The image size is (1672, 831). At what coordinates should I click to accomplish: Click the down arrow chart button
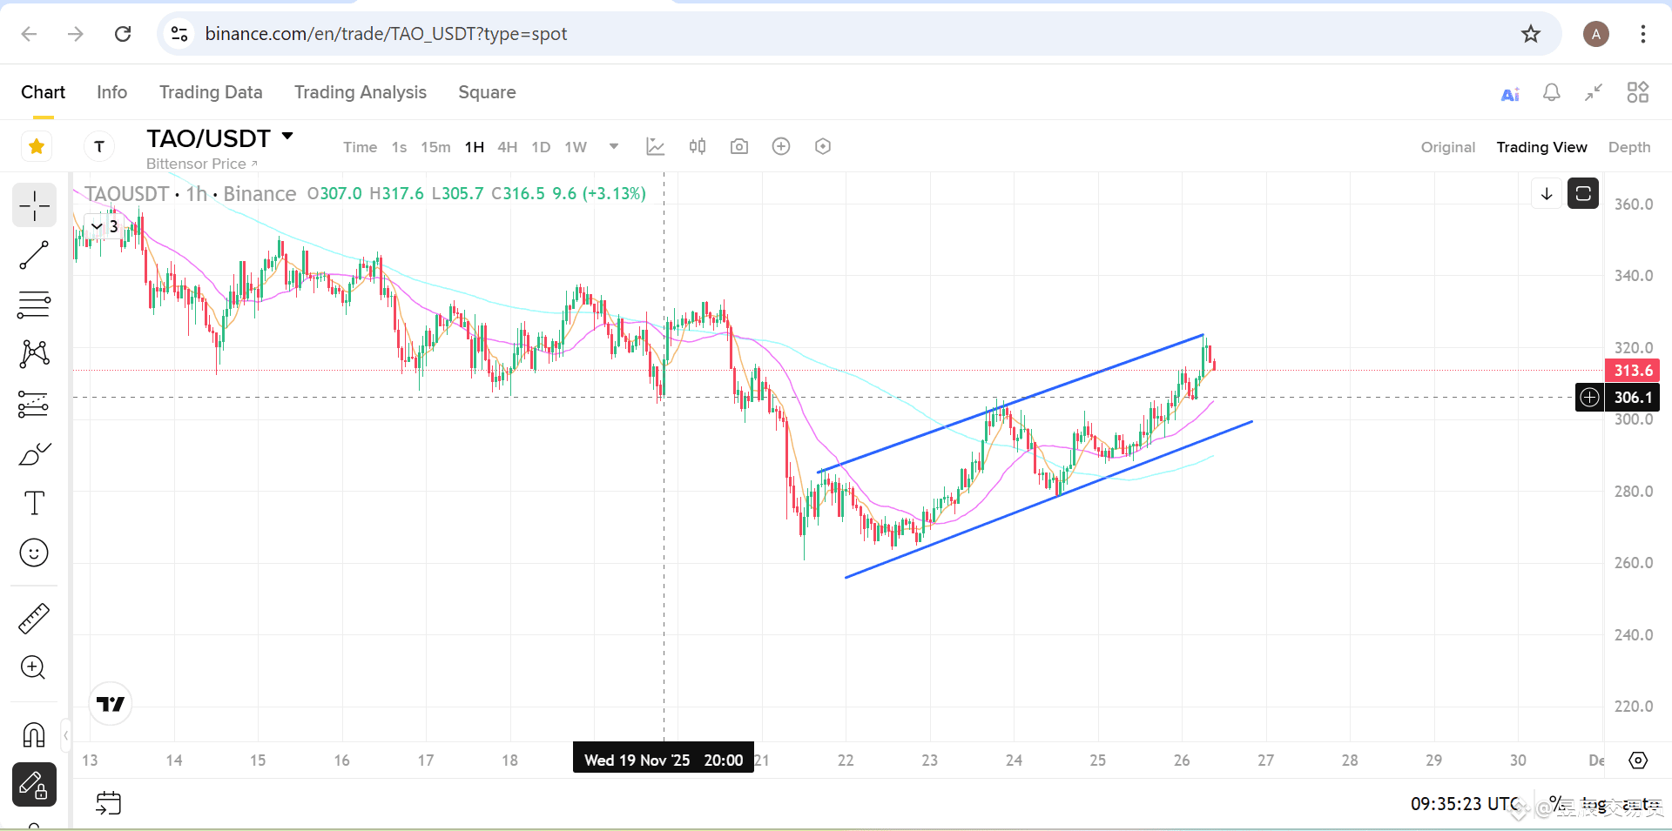1547,193
